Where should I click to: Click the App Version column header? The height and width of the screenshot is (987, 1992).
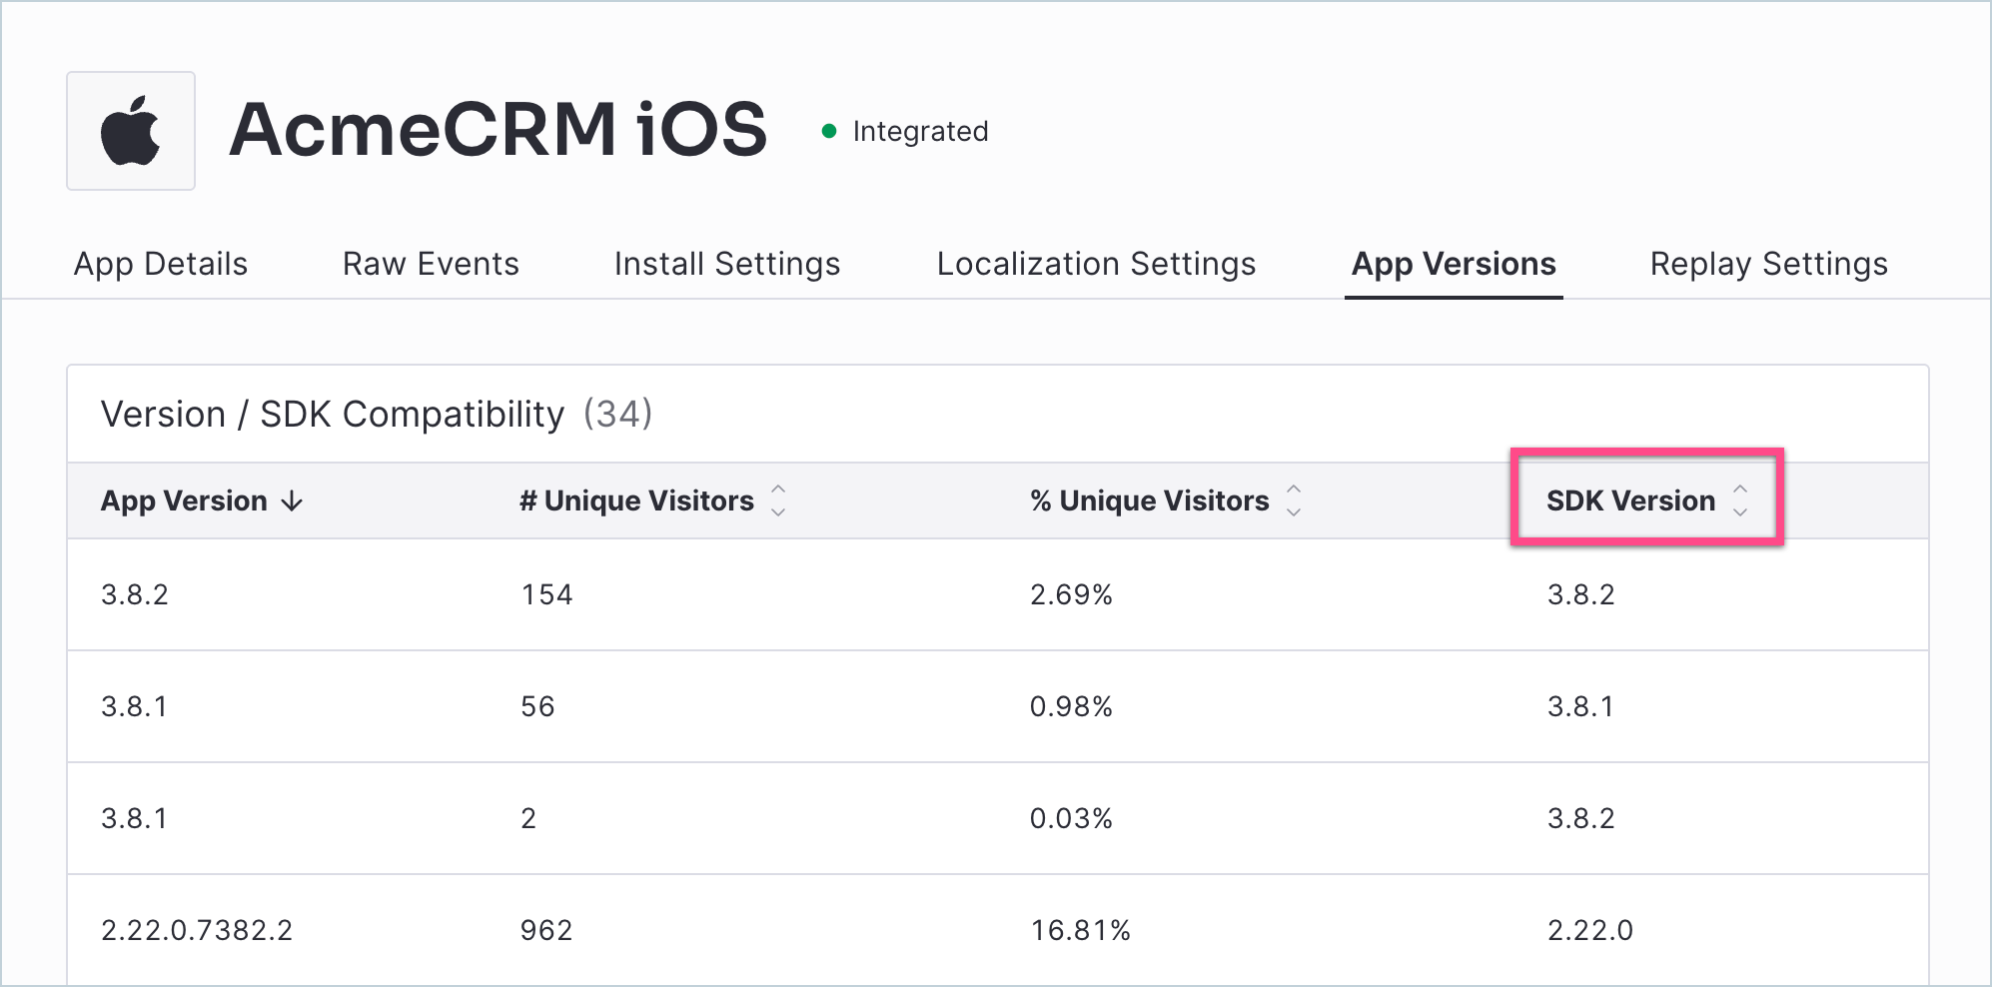click(x=184, y=500)
